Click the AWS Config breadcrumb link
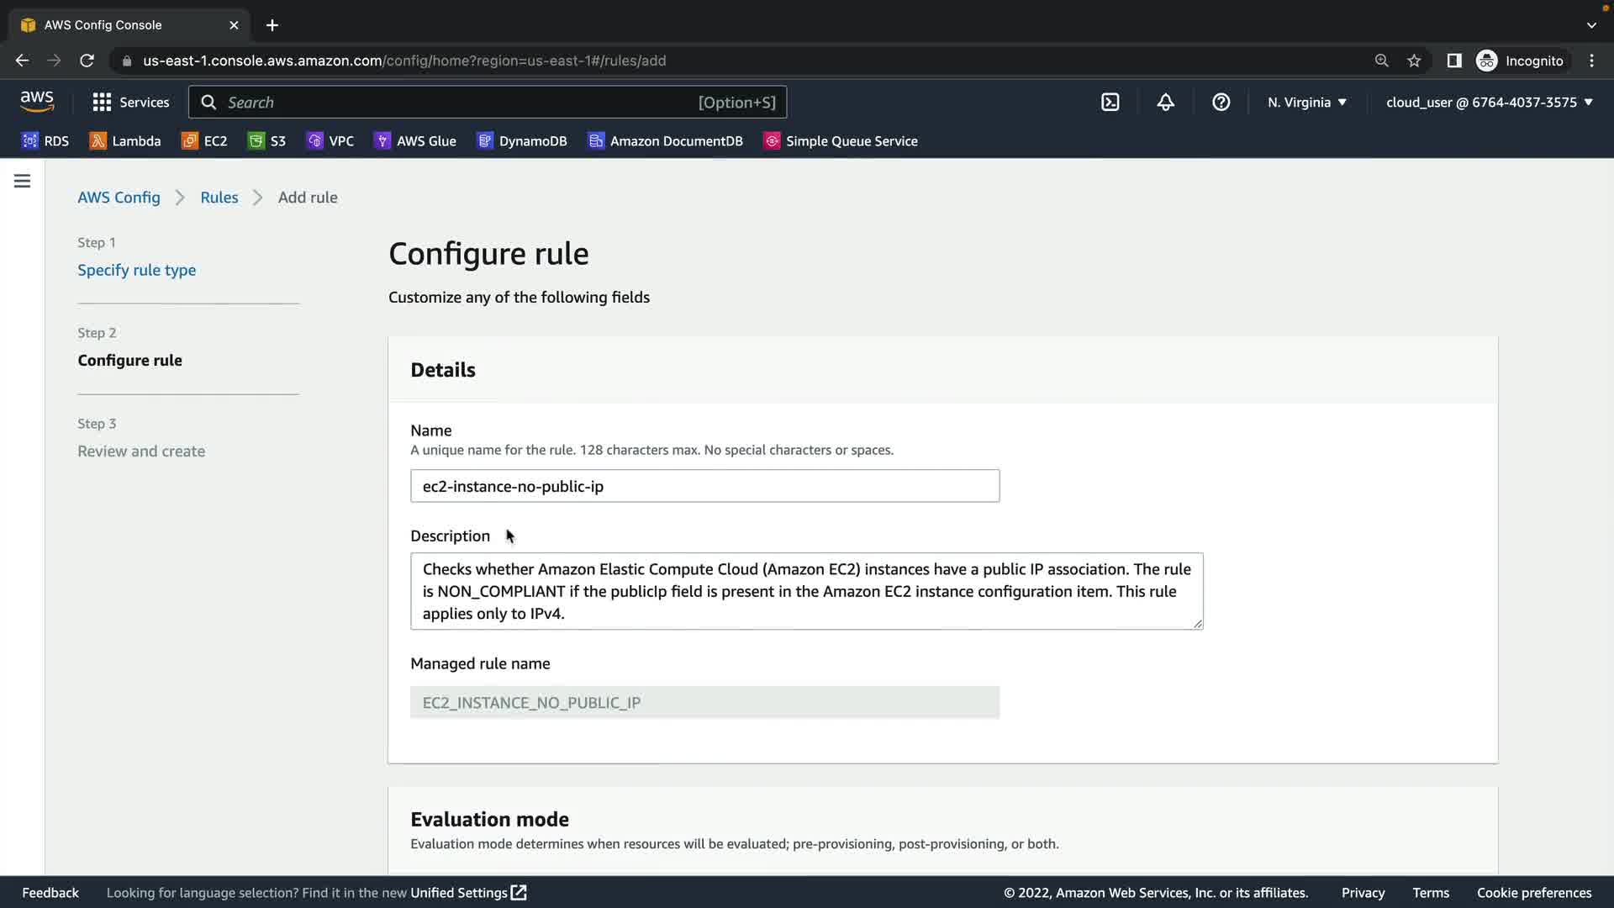Image resolution: width=1614 pixels, height=908 pixels. tap(119, 198)
